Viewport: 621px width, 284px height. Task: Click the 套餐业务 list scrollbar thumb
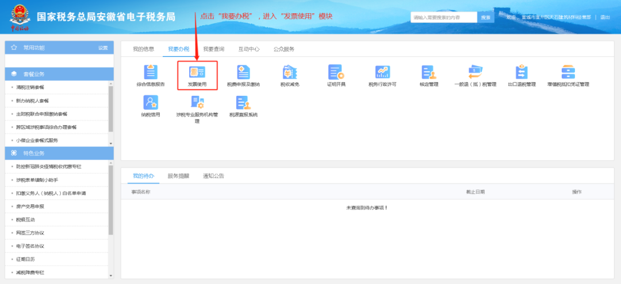click(x=111, y=108)
